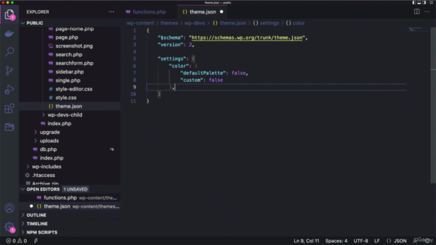
Task: Expand the upgrade folder
Action: [50, 132]
